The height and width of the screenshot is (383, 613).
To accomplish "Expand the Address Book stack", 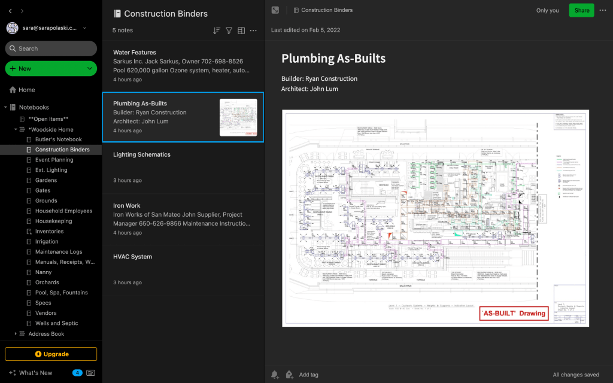I will pyautogui.click(x=16, y=334).
